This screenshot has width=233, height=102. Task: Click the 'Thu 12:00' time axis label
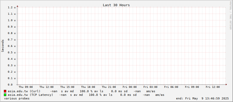pos(46,87)
